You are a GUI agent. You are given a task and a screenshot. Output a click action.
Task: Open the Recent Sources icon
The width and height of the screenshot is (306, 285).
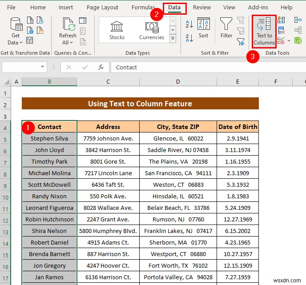point(40,20)
